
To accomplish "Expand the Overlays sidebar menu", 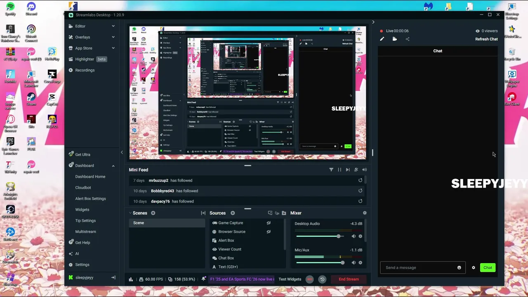I will 92,37.
